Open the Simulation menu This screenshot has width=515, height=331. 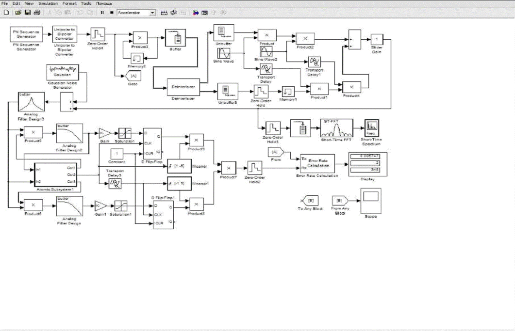[48, 3]
